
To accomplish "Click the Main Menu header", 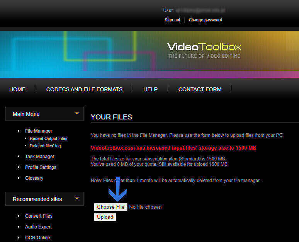I will pos(45,114).
